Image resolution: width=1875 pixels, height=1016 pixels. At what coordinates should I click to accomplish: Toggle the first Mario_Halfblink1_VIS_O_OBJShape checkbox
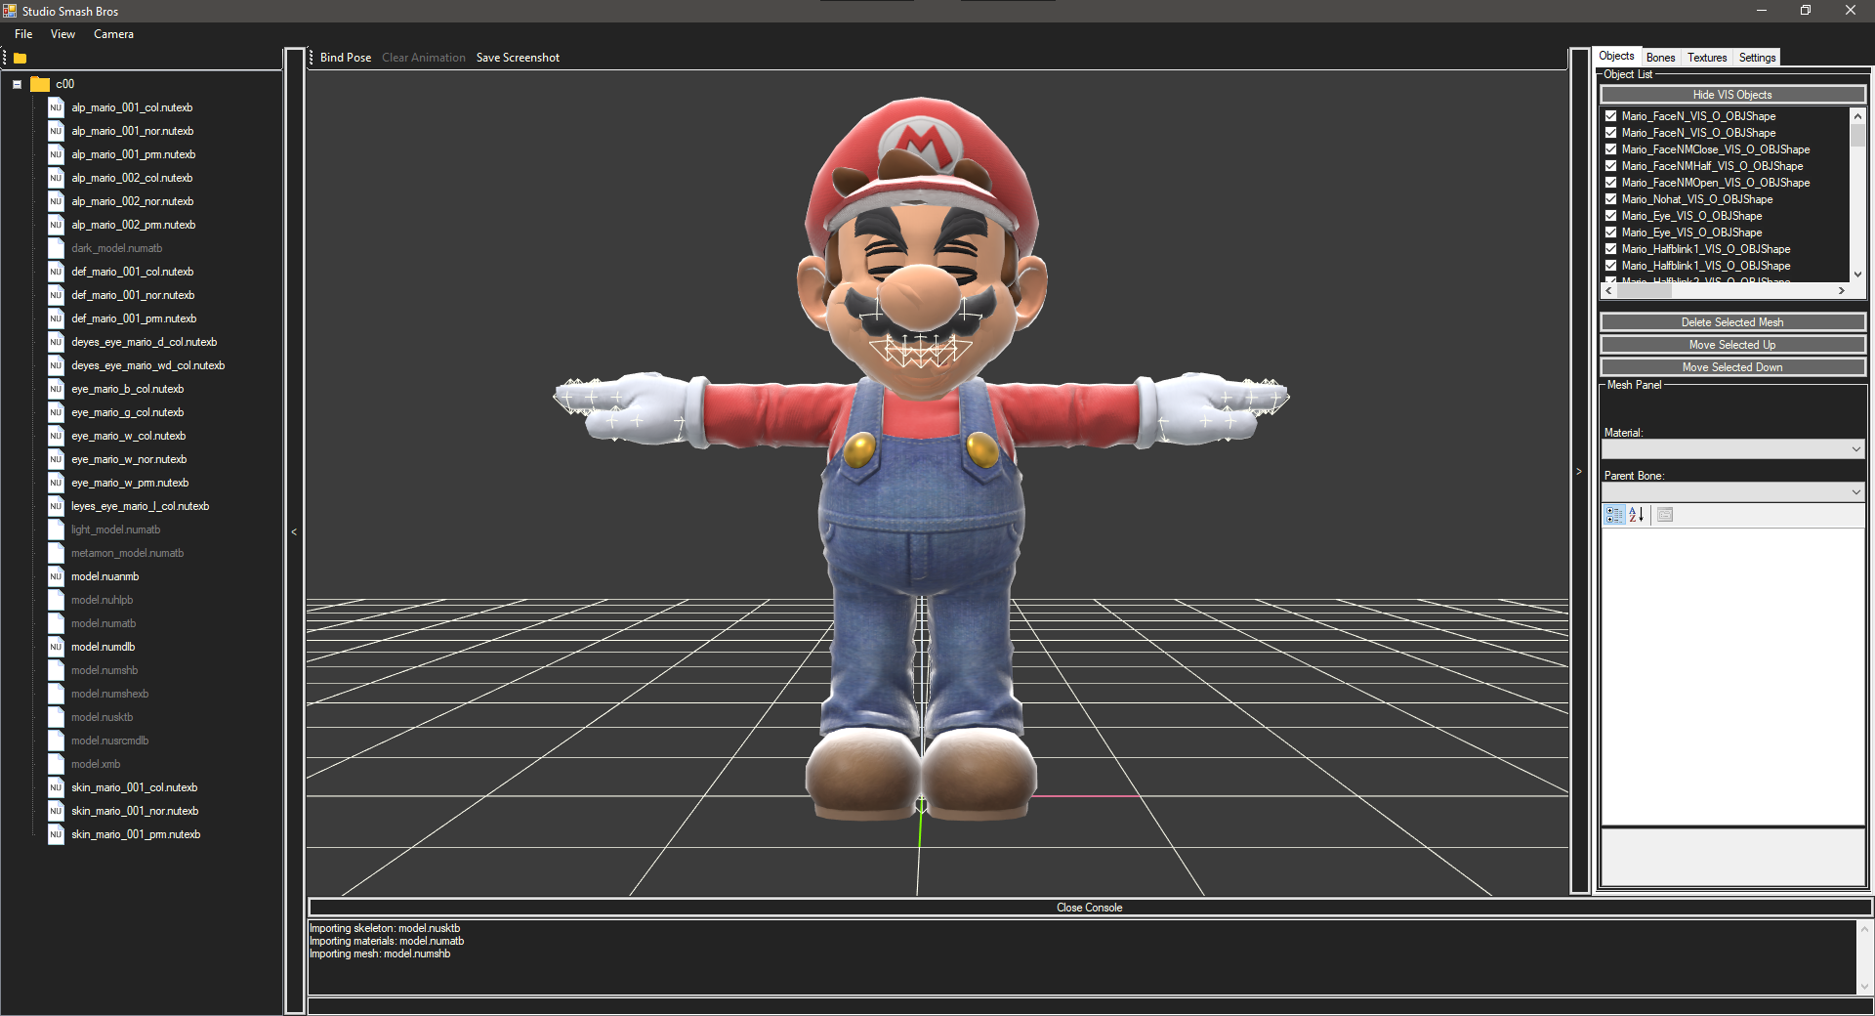coord(1611,249)
